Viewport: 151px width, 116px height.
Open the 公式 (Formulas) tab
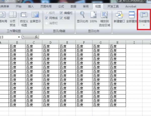[x=61, y=7]
